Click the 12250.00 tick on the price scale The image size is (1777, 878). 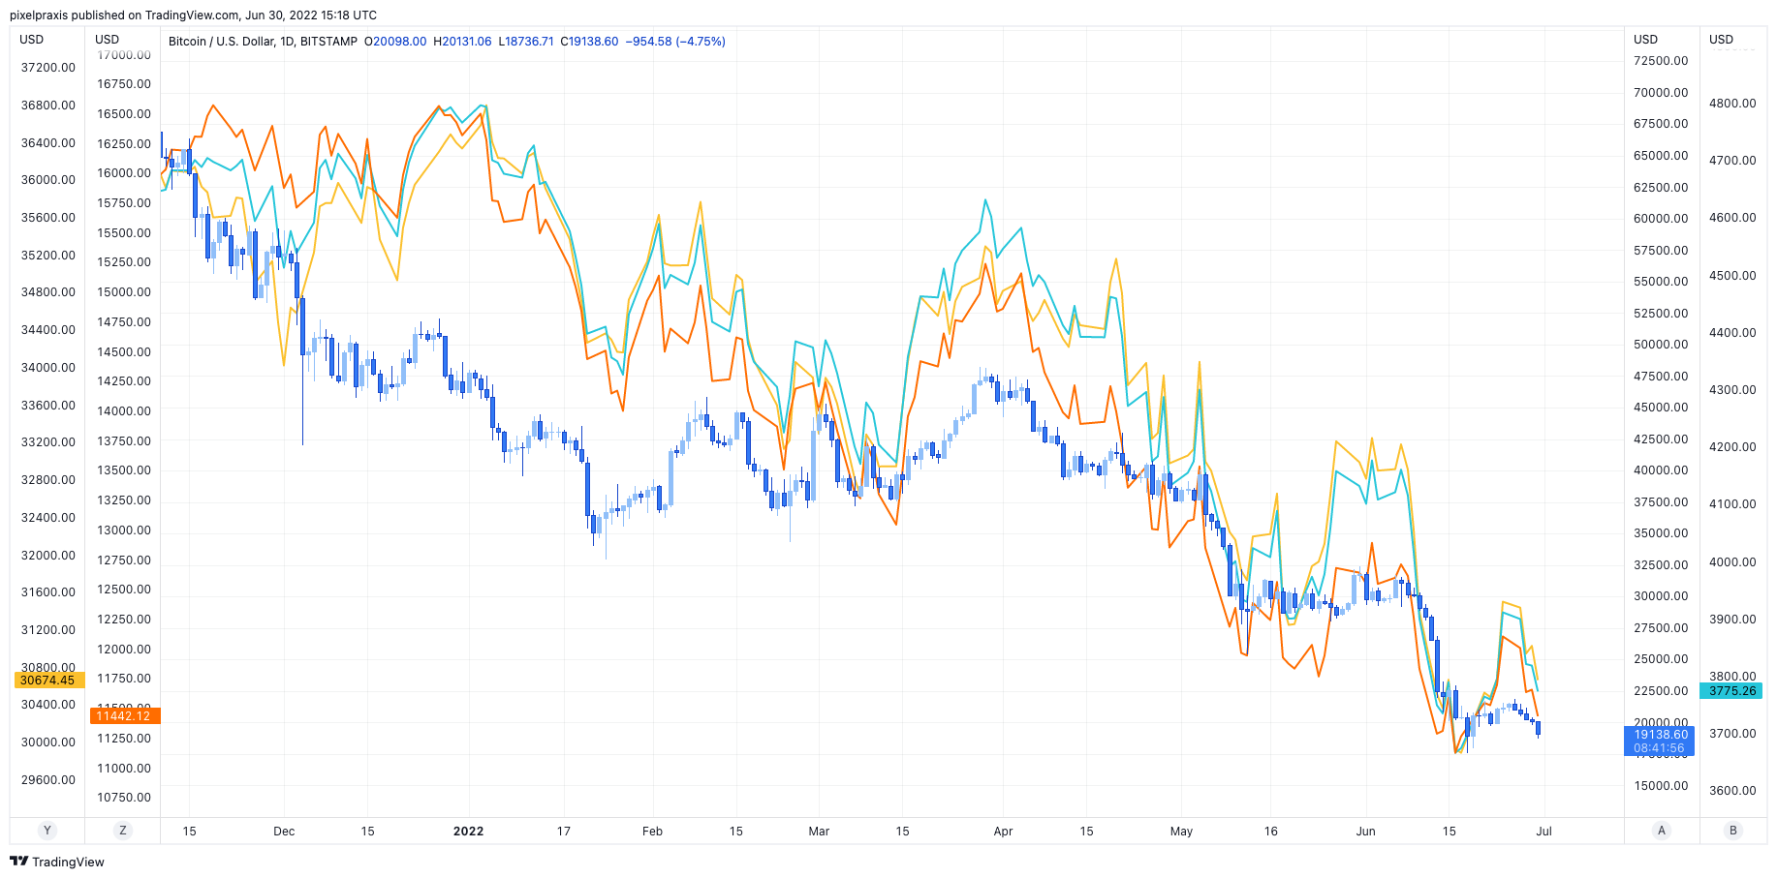tap(124, 620)
